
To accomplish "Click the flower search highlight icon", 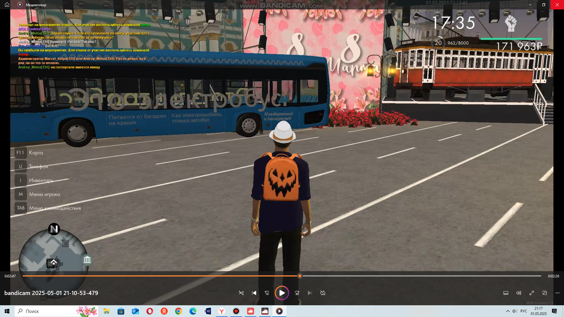I will pyautogui.click(x=87, y=311).
